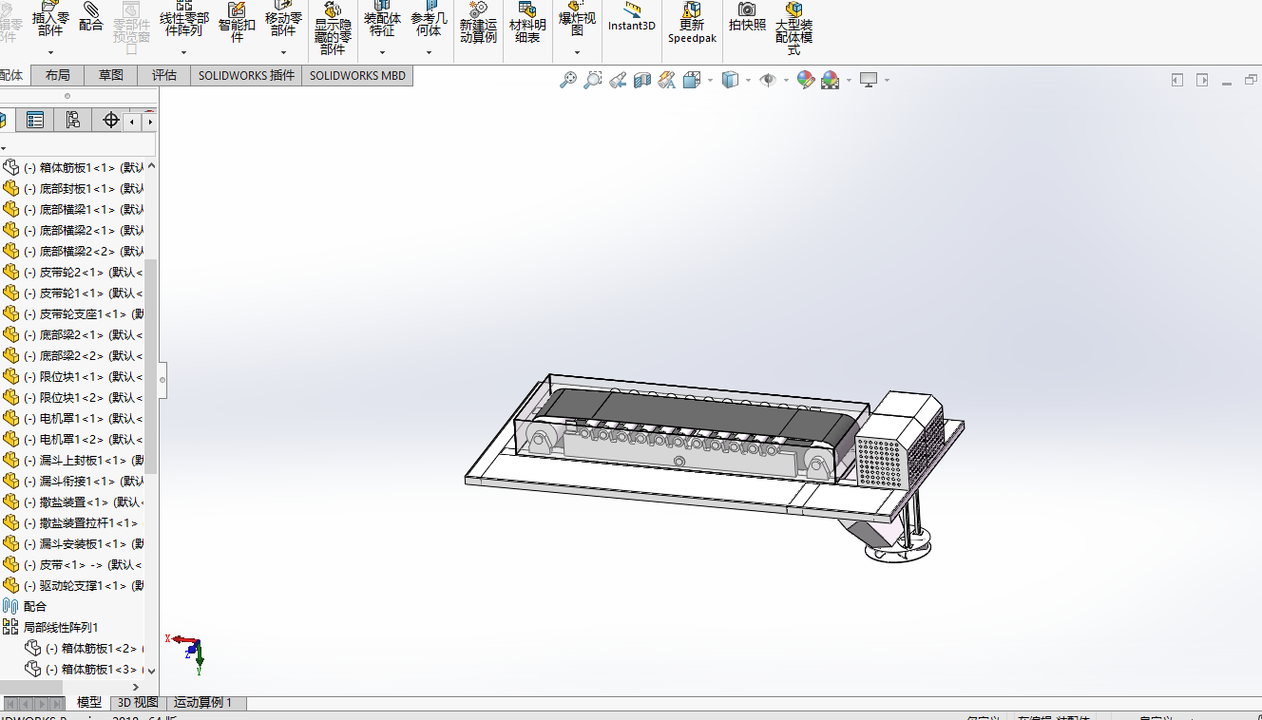Open the dropdown arrow beside View Settings
Image resolution: width=1262 pixels, height=720 pixels.
[x=887, y=81]
